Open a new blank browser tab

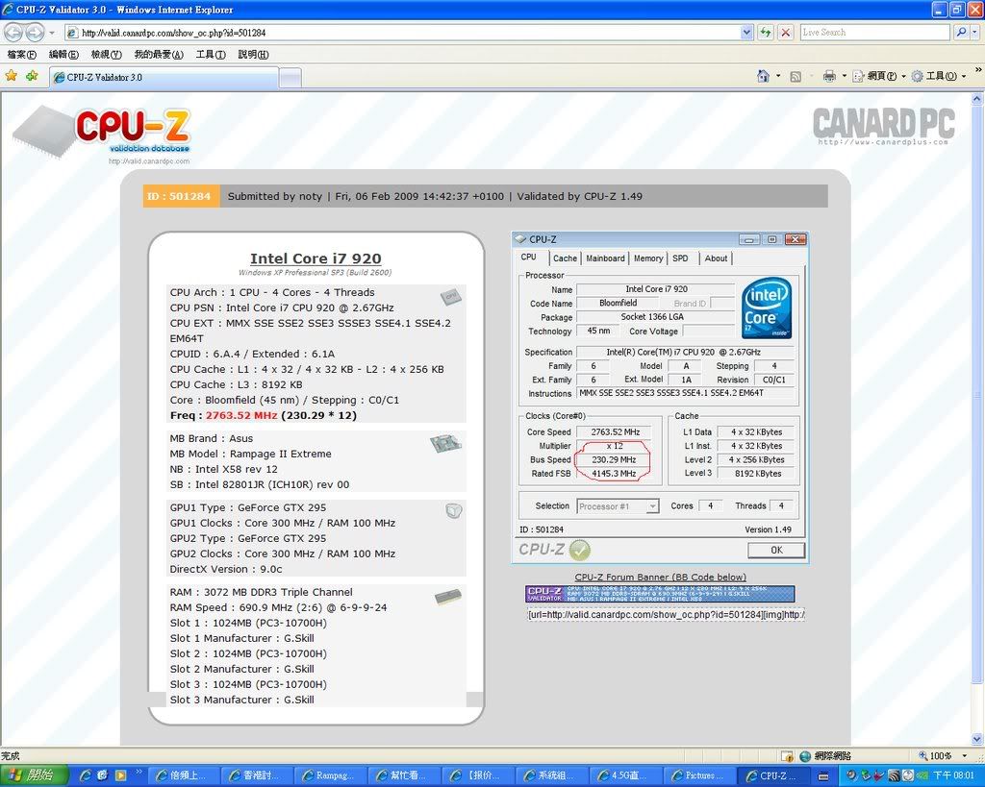pyautogui.click(x=290, y=78)
